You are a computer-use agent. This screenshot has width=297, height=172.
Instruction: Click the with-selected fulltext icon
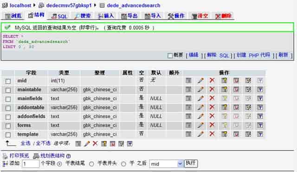click(130, 144)
